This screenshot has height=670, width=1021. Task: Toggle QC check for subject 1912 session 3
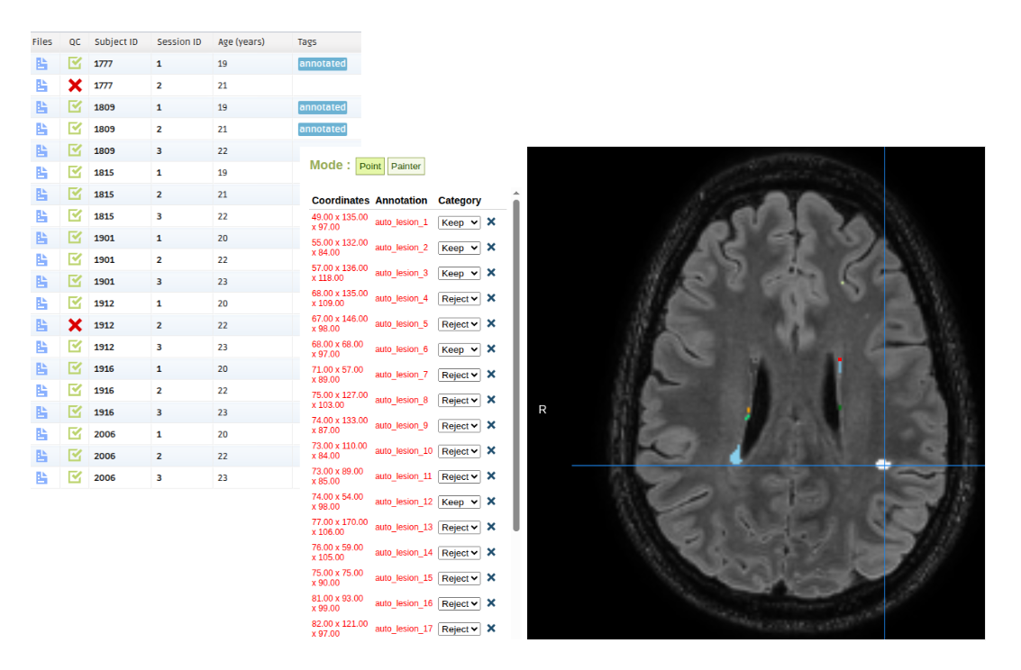coord(75,347)
